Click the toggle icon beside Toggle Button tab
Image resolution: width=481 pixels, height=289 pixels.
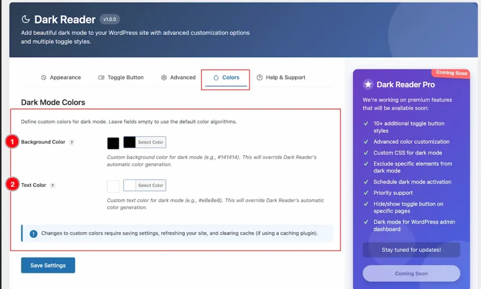(101, 78)
